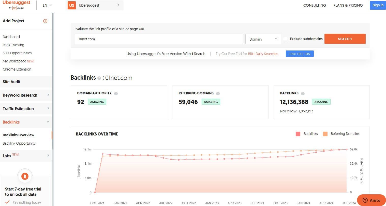This screenshot has height=206, width=386.
Task: Click the 12,136,388 backlinks value
Action: (x=294, y=102)
